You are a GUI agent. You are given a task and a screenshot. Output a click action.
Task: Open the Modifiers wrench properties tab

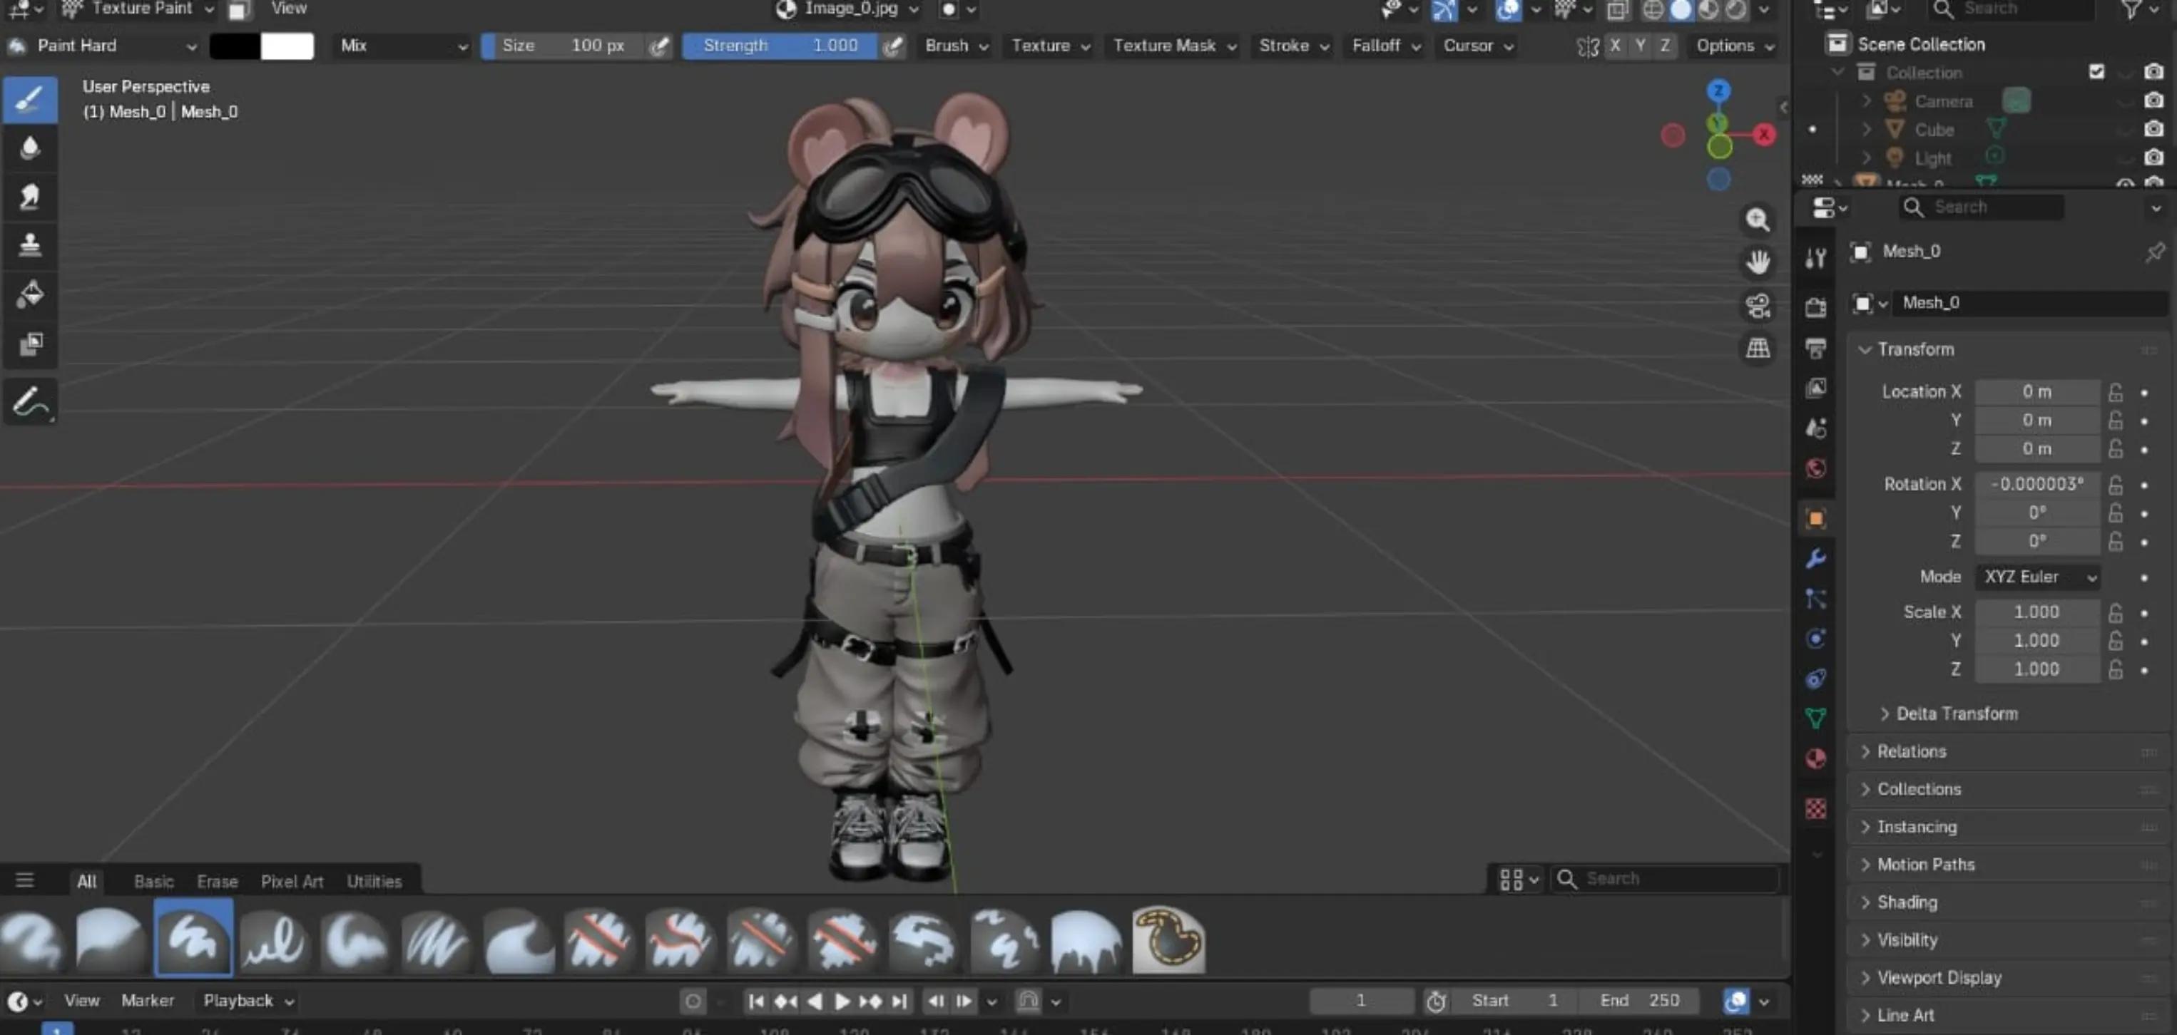coord(1815,559)
